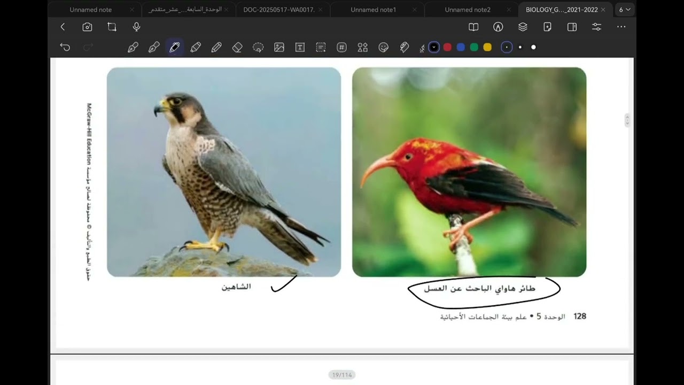Open the circled A text recognition tool
Image resolution: width=684 pixels, height=385 pixels.
[x=498, y=27]
